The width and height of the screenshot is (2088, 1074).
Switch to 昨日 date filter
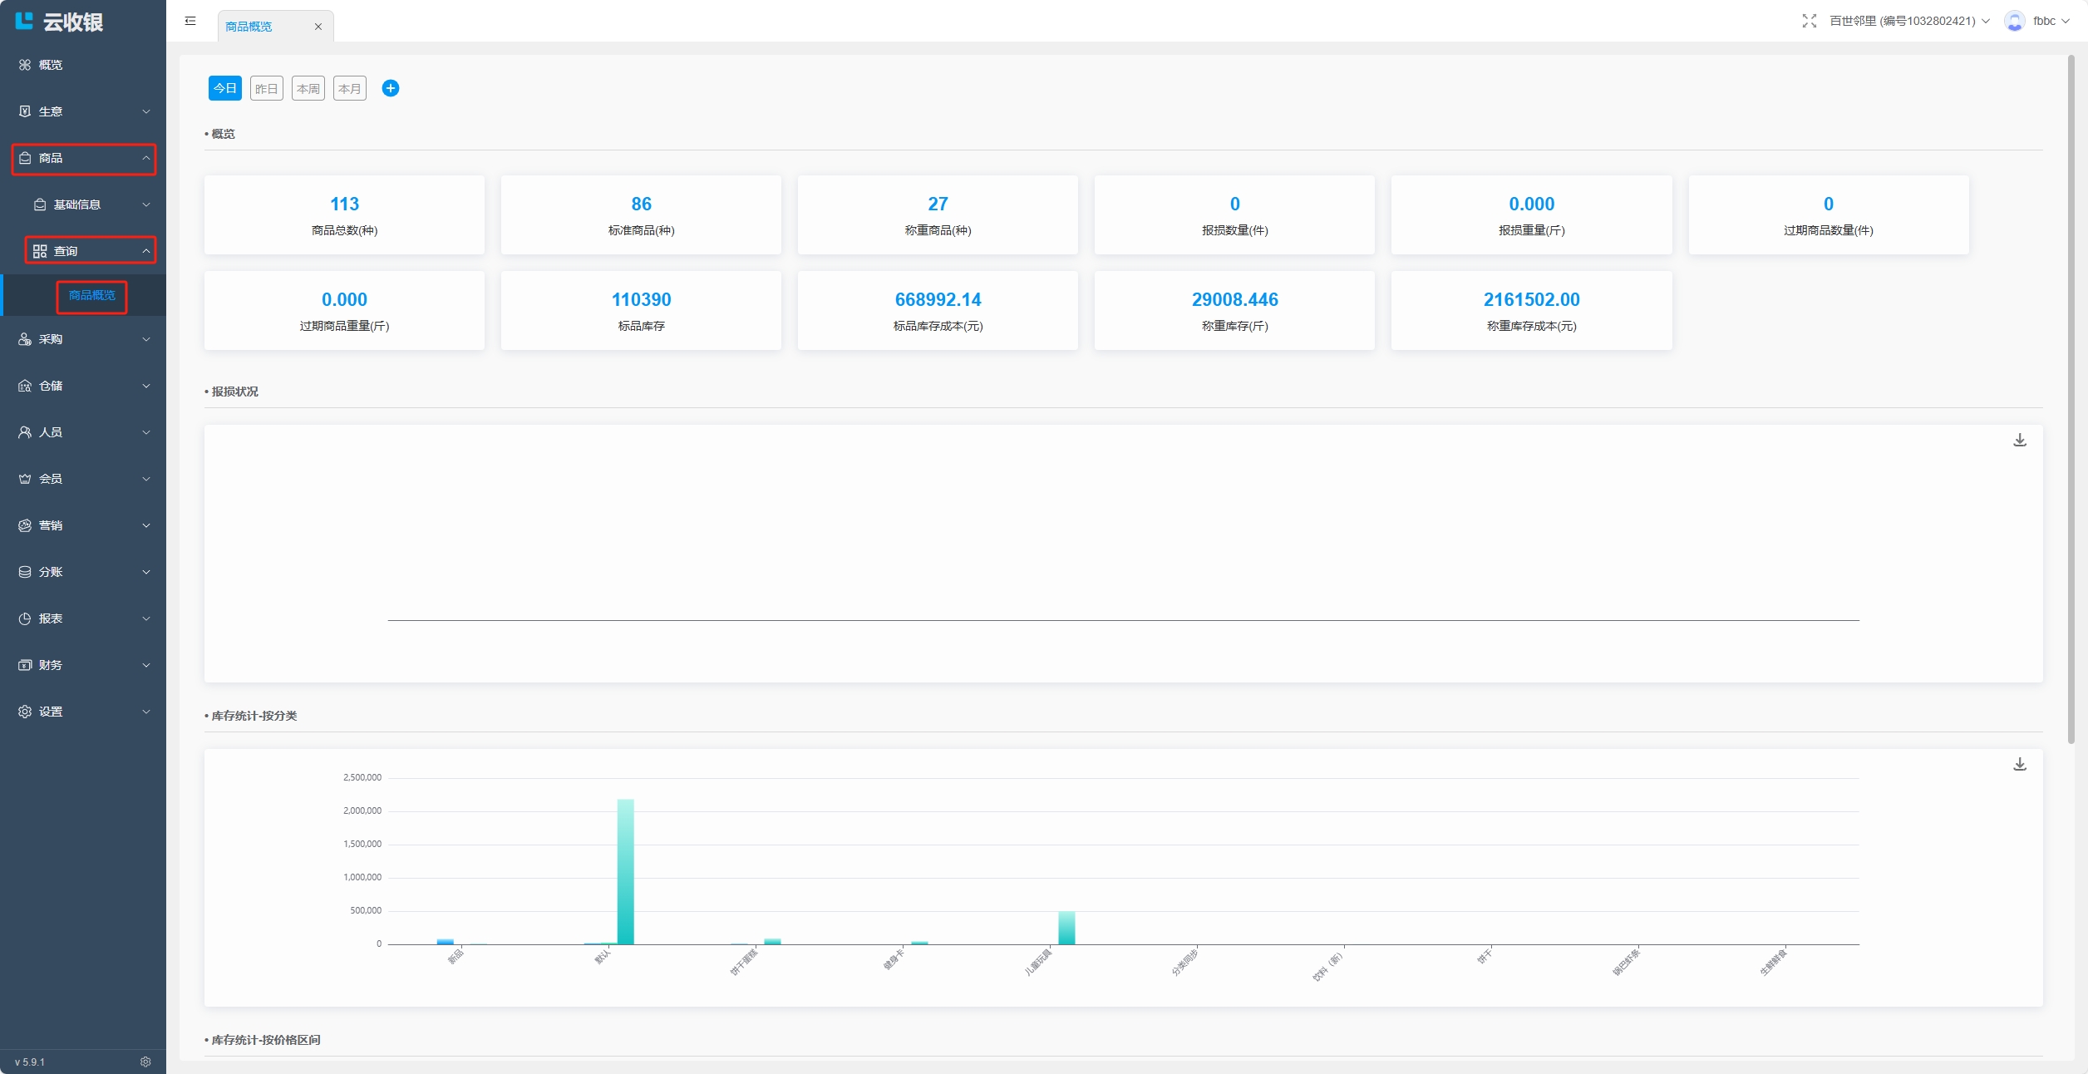pyautogui.click(x=266, y=88)
